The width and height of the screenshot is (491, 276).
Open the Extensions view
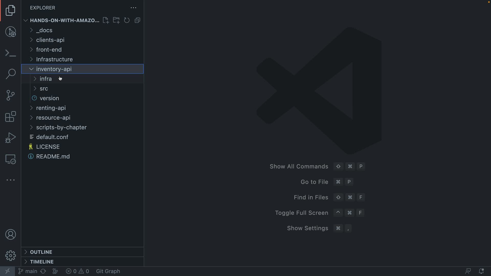[10, 117]
